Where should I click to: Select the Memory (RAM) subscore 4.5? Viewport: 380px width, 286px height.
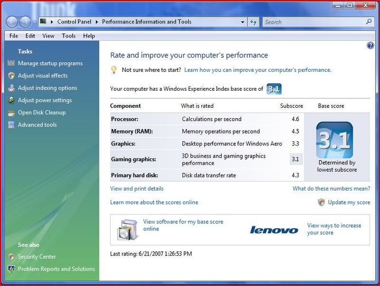point(295,132)
